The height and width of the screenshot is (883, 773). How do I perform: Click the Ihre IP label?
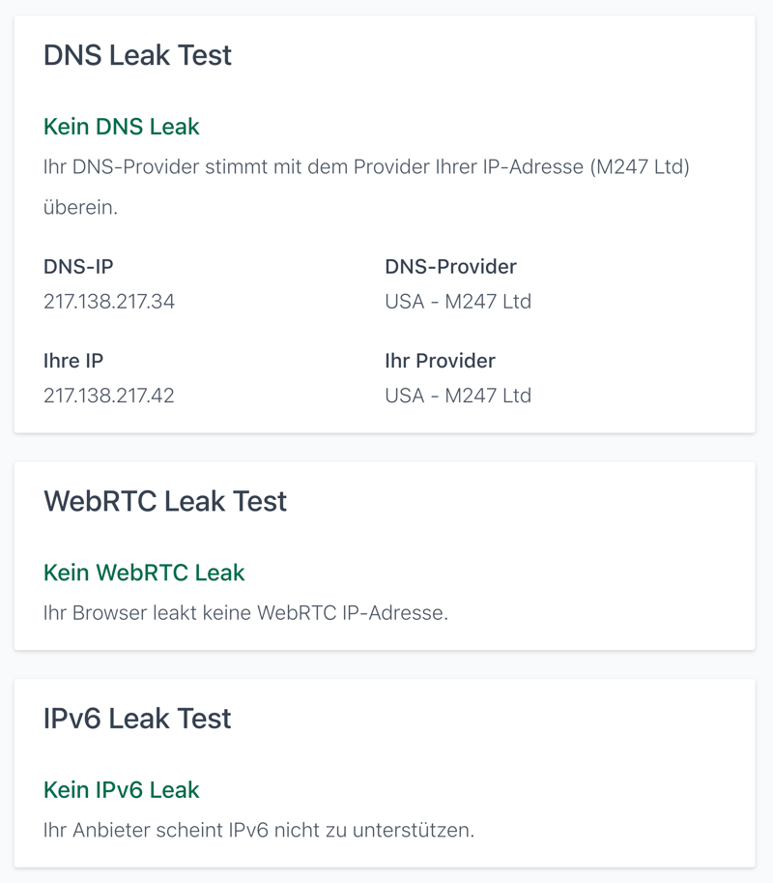73,361
